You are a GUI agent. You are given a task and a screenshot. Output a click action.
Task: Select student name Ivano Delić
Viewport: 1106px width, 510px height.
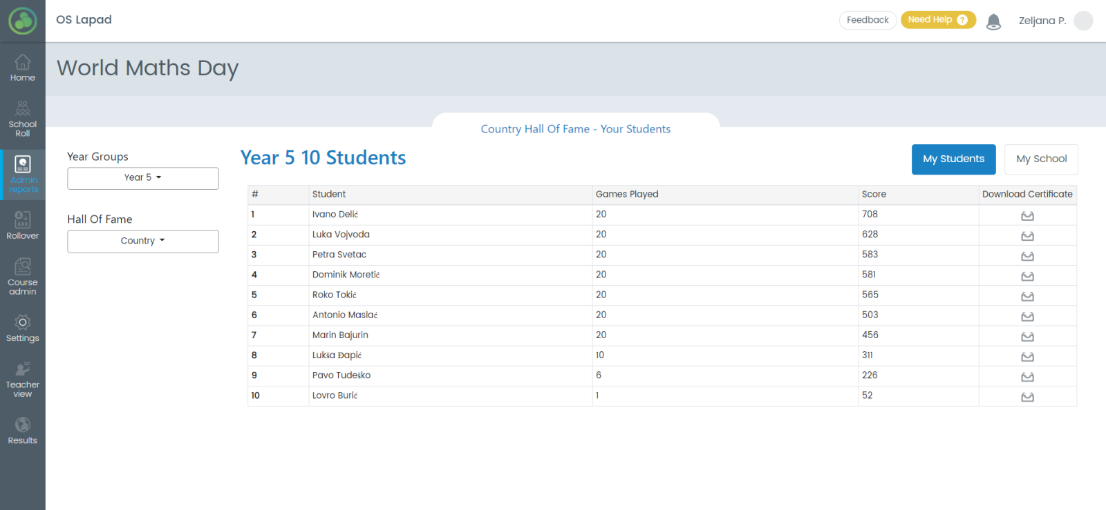(x=335, y=215)
